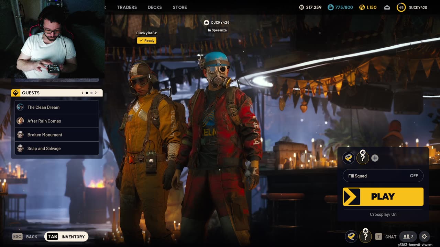Click the crown icon next to DUCKY420 nameplate

[x=206, y=23]
